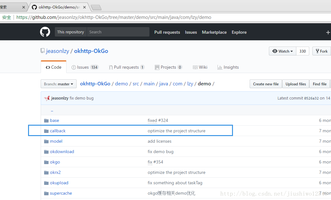331x200 pixels.
Task: Click java in the breadcrumb path
Action: tap(164, 84)
